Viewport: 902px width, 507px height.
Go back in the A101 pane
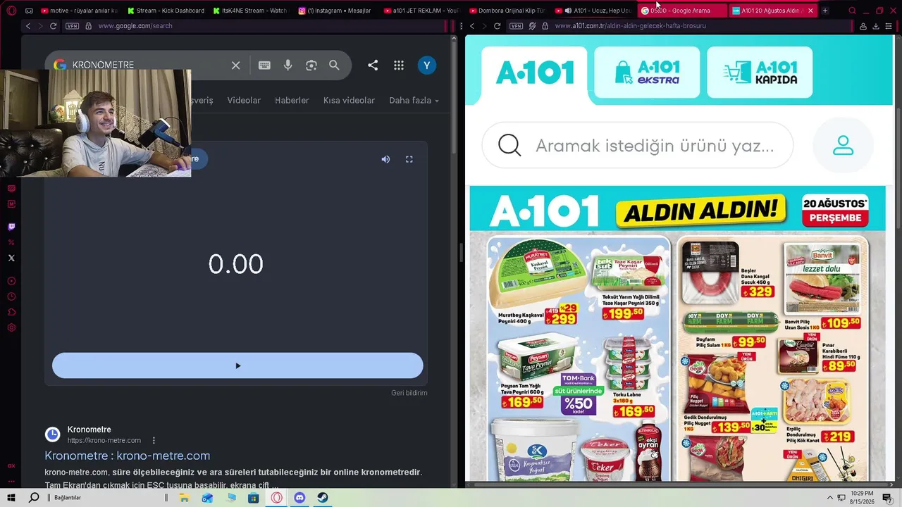point(471,26)
